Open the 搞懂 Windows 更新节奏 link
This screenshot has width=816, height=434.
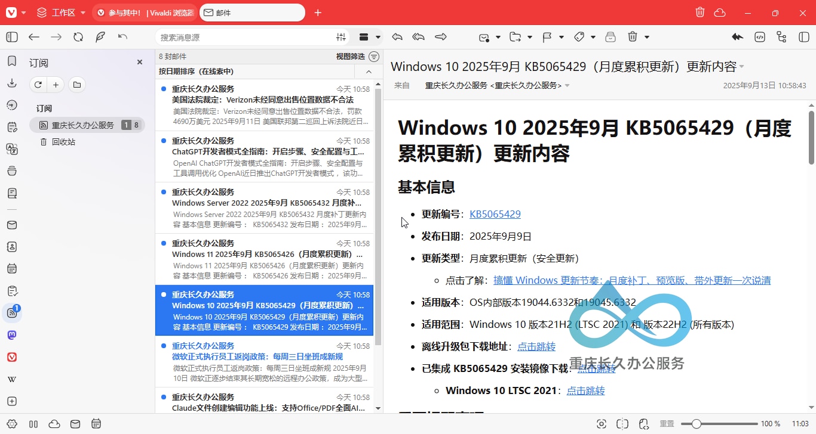pyautogui.click(x=632, y=280)
